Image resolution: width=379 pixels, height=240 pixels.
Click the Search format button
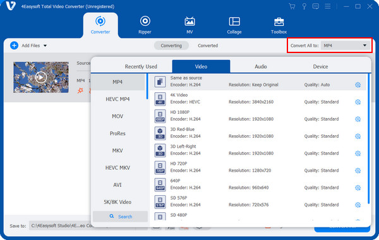point(121,217)
